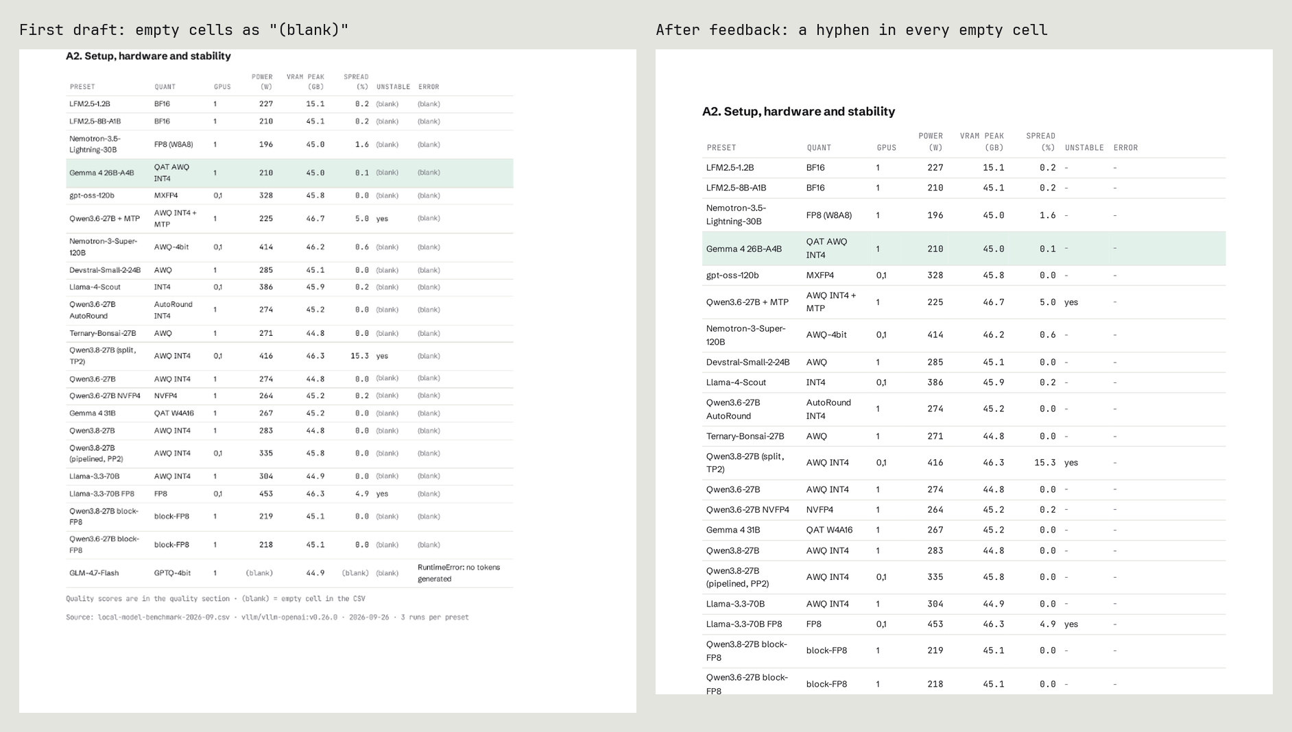This screenshot has width=1292, height=732.
Task: Click 'Llama-4-Scout' in the after-feedback table
Action: point(736,382)
